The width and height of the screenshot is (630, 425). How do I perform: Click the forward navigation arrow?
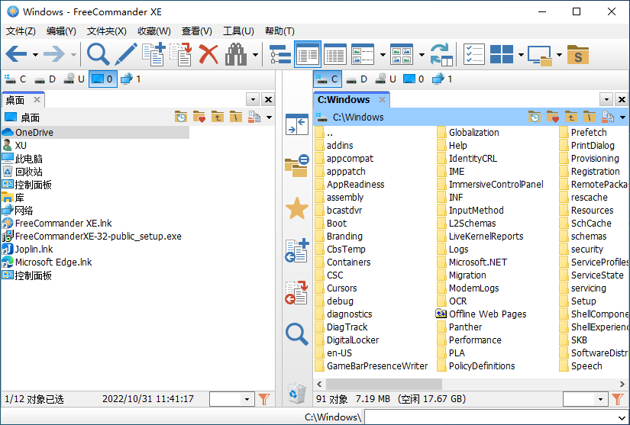click(54, 53)
